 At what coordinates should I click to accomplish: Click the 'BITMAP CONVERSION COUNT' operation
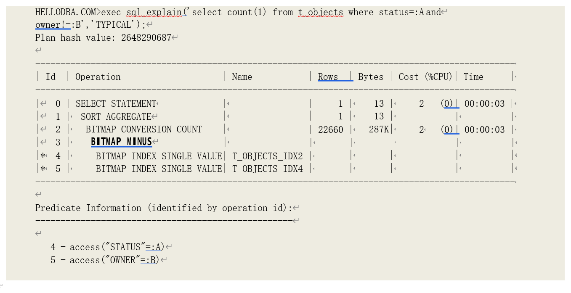(143, 129)
